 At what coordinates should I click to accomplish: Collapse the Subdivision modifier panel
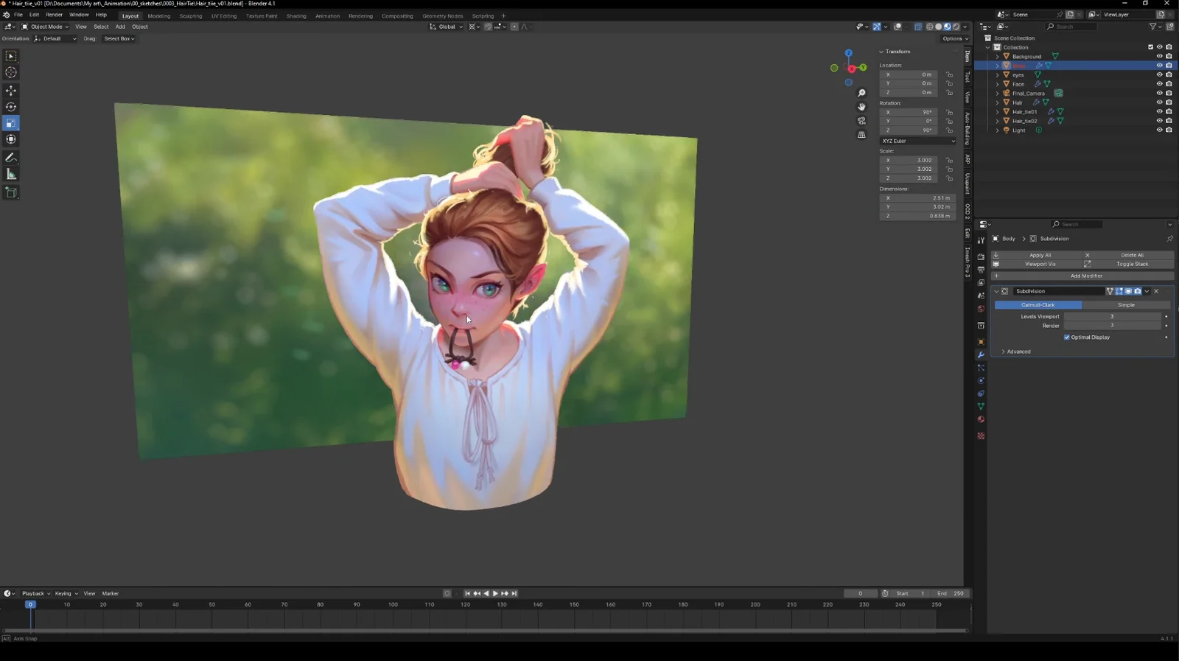tap(996, 291)
